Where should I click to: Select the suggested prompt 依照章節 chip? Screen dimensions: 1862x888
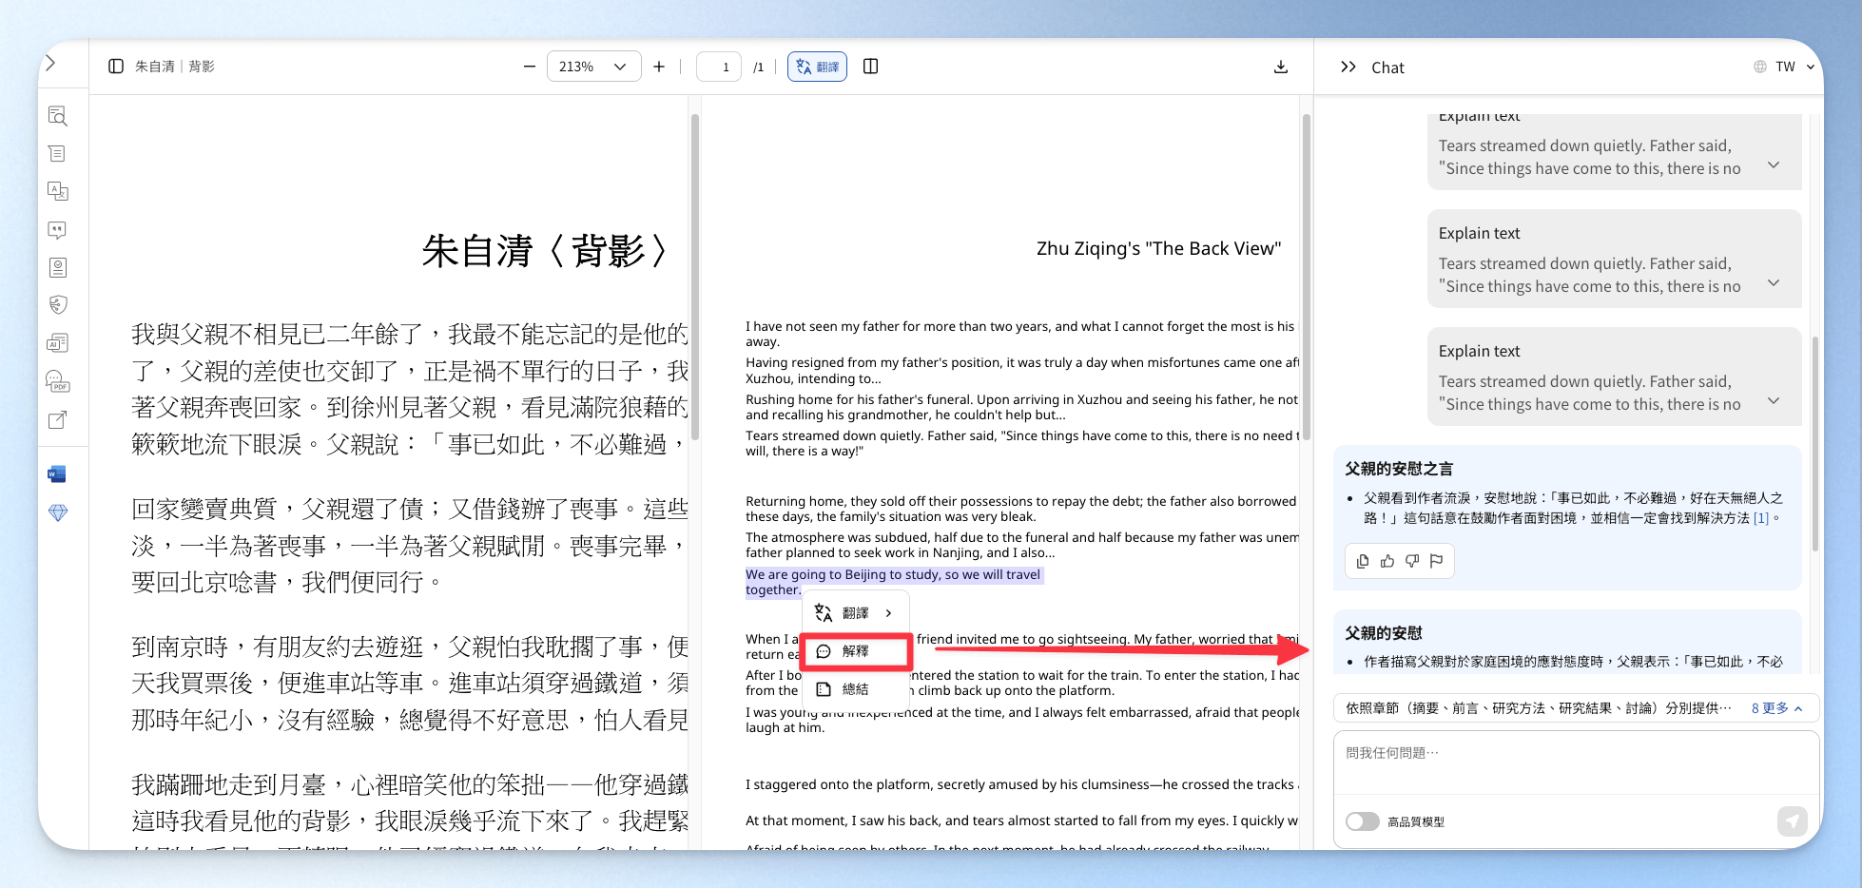pyautogui.click(x=1539, y=708)
